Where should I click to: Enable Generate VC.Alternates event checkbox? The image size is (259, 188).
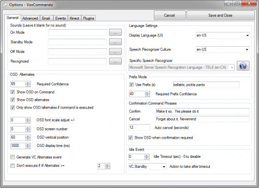click(12, 157)
